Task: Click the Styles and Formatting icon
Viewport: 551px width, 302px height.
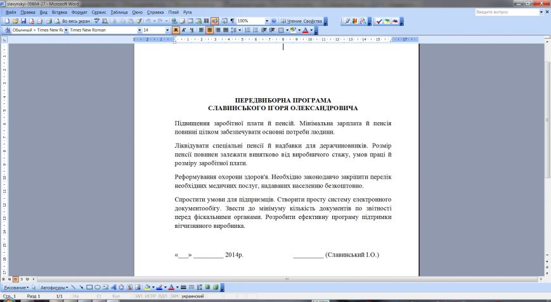Action: click(8, 30)
